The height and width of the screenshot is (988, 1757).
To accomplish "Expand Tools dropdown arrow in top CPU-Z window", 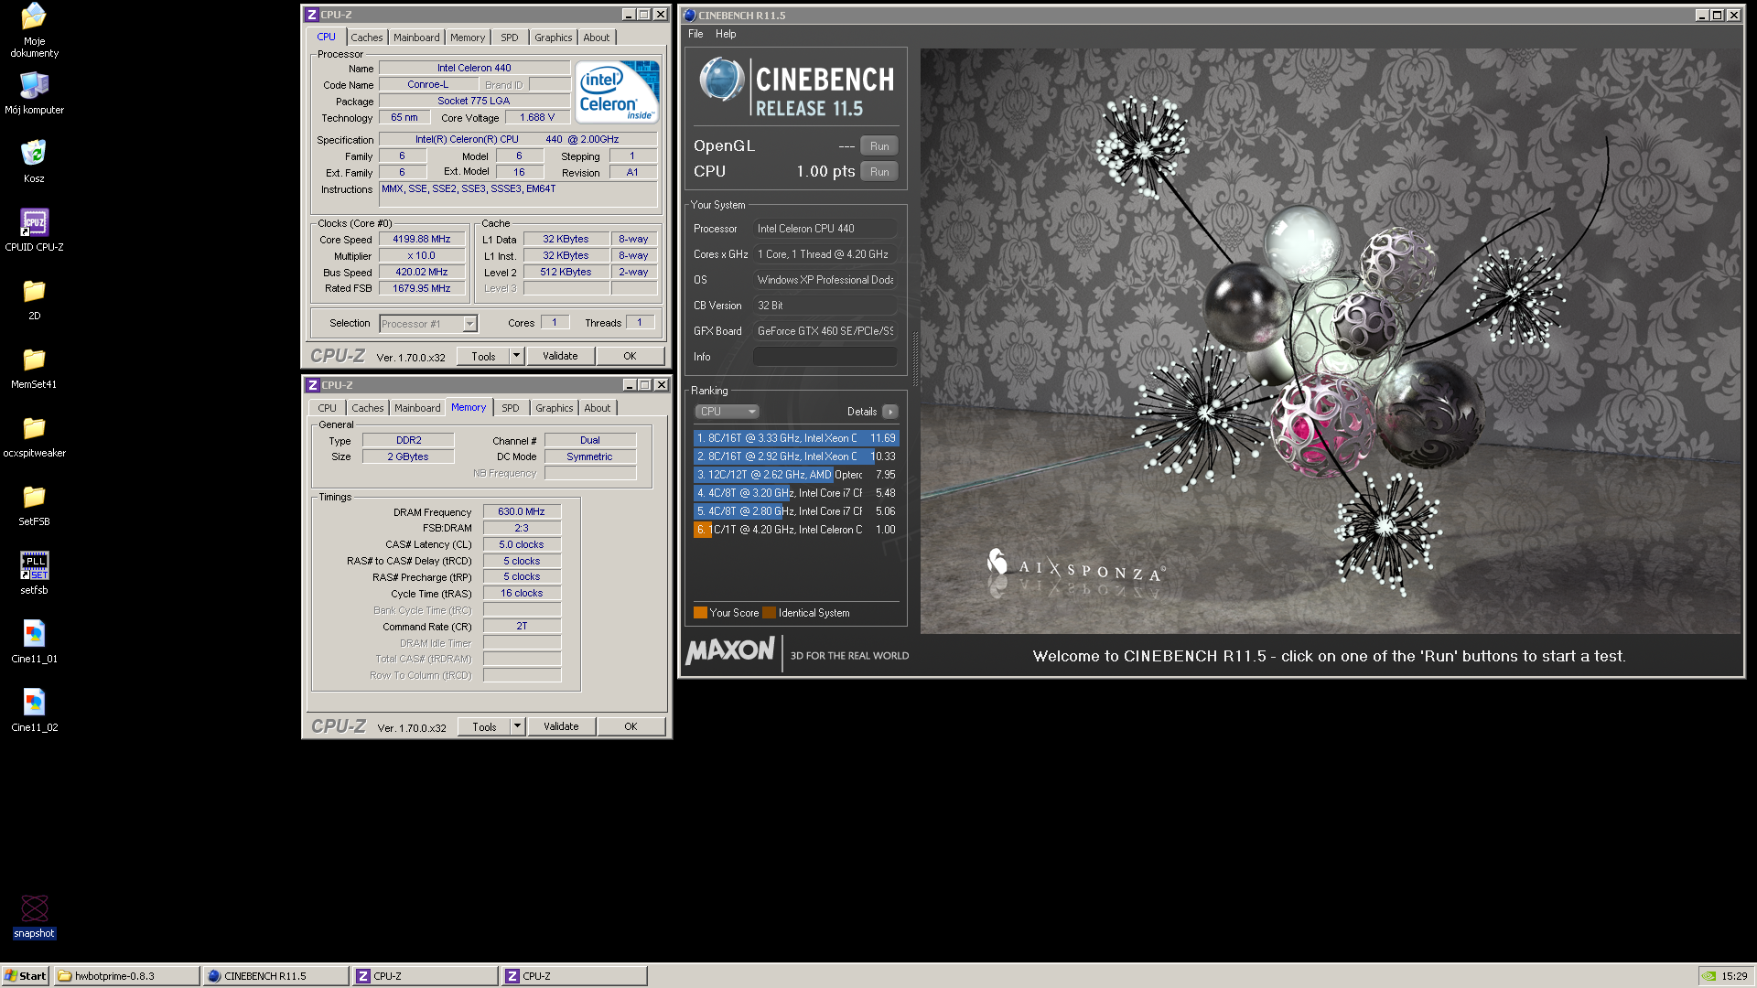I will (x=516, y=356).
